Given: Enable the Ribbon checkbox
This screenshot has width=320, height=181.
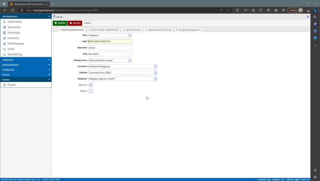Looking at the screenshot, I should click(91, 91).
